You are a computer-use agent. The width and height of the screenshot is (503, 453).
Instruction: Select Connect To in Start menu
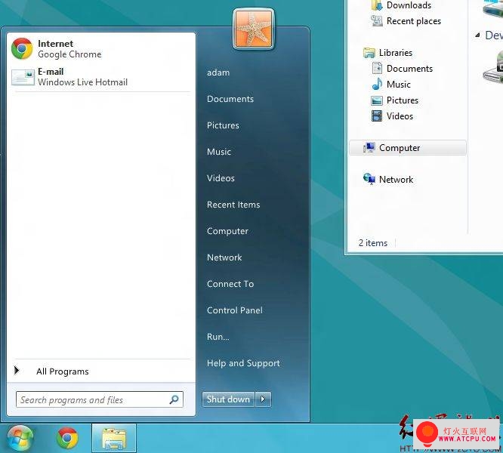coord(230,284)
